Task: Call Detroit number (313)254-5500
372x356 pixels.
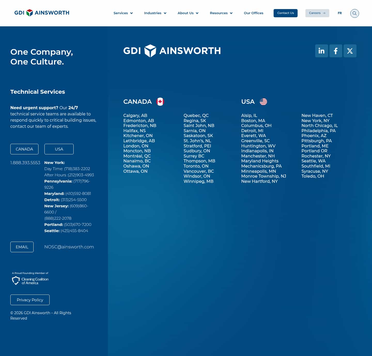Action: [74, 200]
